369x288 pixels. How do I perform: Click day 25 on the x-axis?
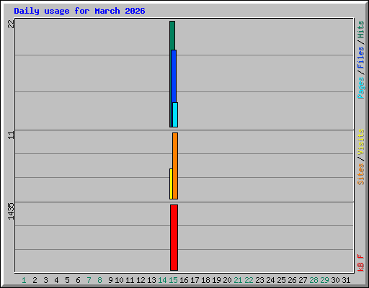[x=281, y=280]
